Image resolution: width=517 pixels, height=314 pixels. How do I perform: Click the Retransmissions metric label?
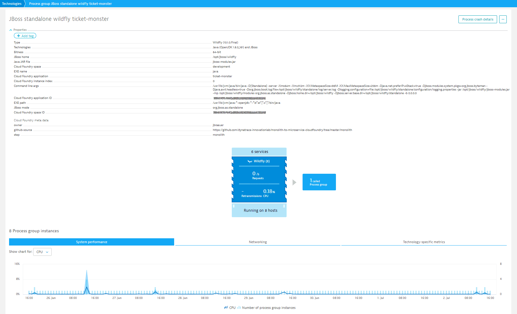(251, 196)
